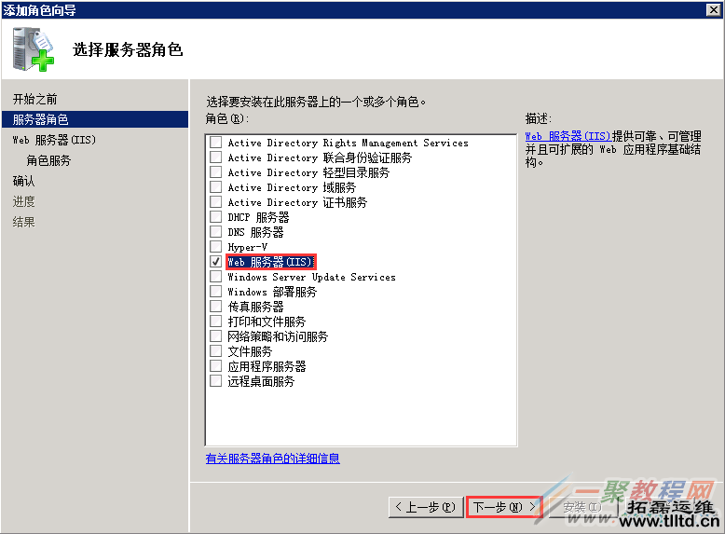Check the 应用程序服务器 role
The image size is (725, 534).
(216, 366)
